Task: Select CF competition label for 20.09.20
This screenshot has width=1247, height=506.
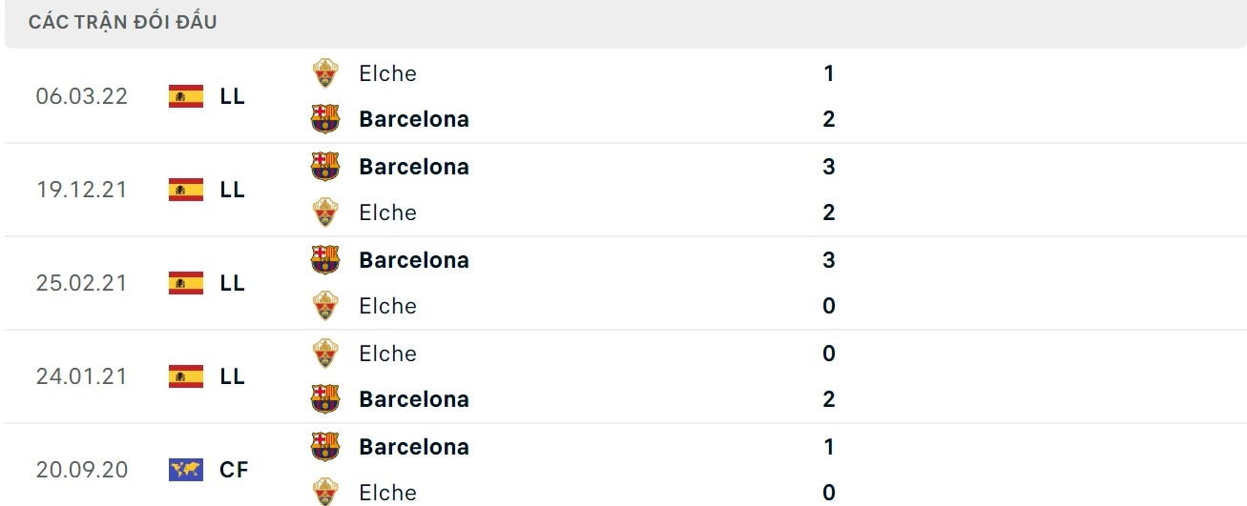Action: pyautogui.click(x=234, y=470)
